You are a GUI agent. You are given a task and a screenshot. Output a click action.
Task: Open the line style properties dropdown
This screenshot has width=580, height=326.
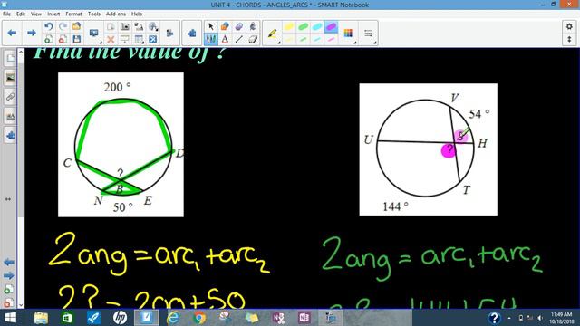click(x=369, y=34)
